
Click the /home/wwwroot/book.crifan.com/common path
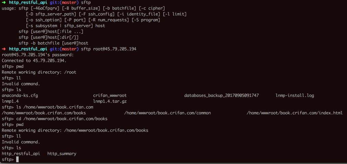167,113
